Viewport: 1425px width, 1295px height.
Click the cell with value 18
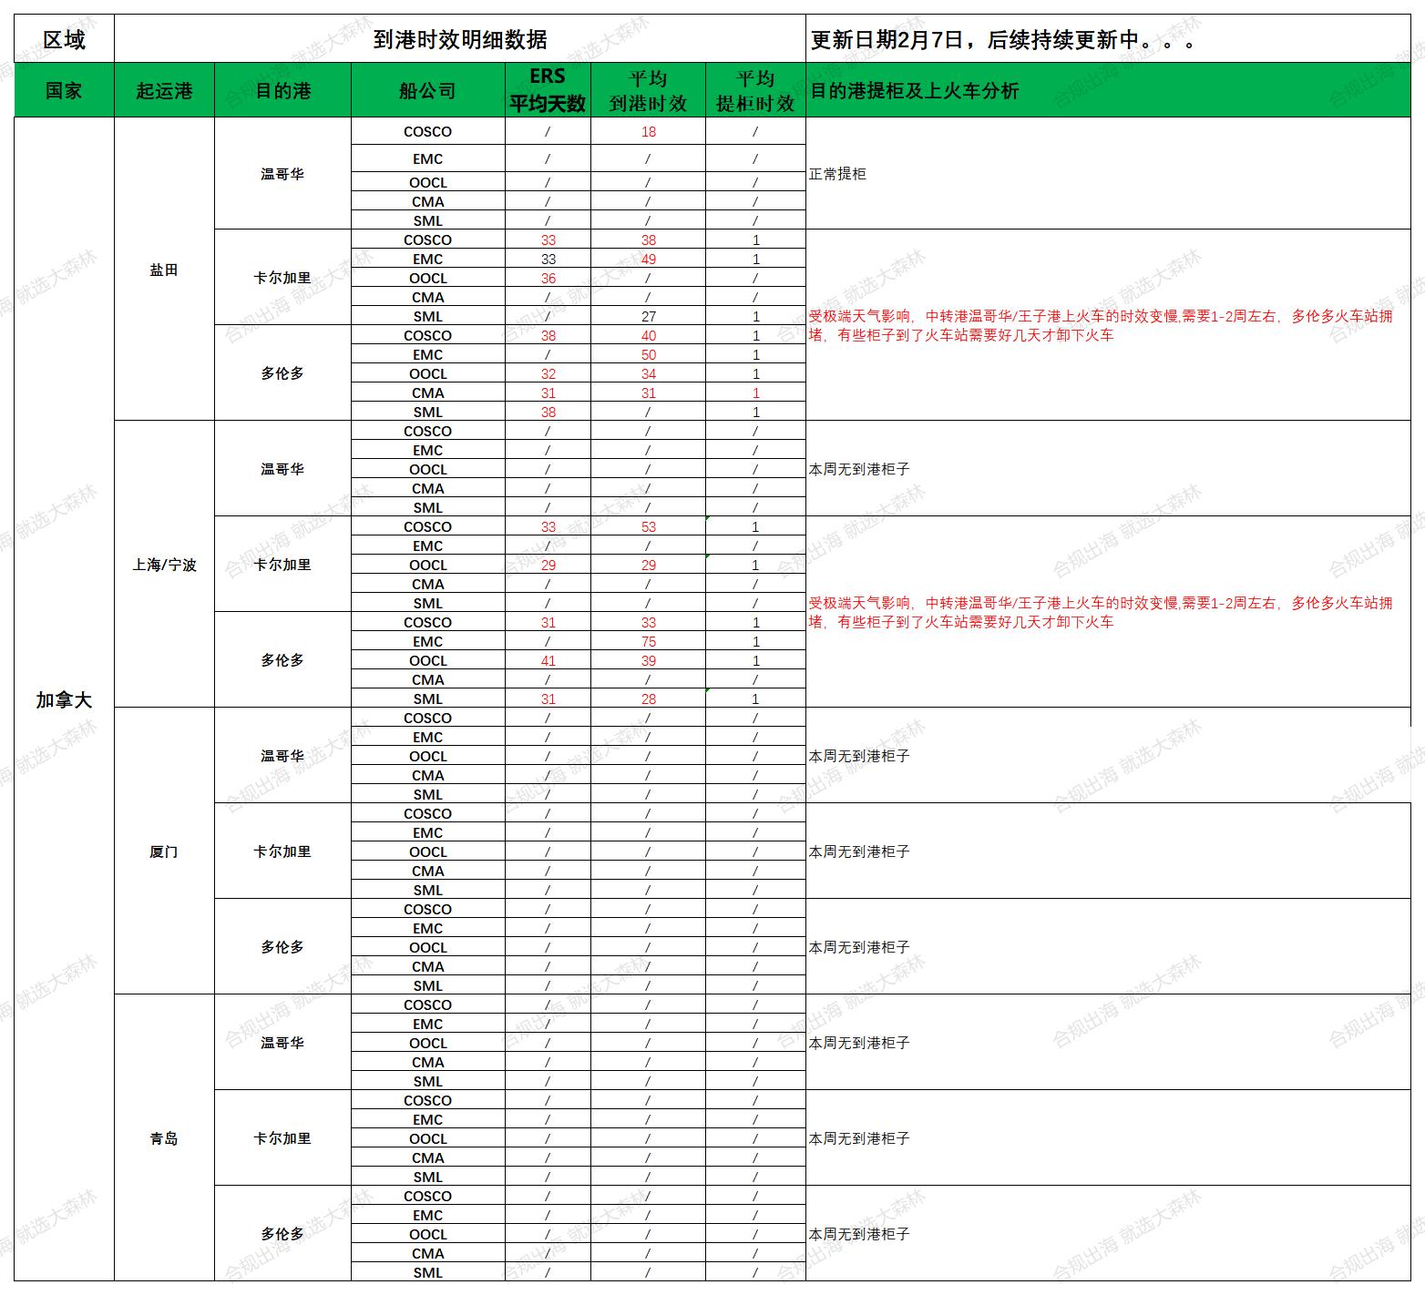point(648,132)
